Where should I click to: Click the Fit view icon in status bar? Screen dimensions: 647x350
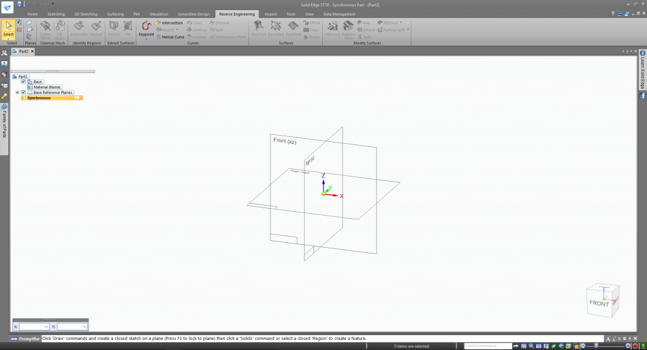pyautogui.click(x=539, y=346)
